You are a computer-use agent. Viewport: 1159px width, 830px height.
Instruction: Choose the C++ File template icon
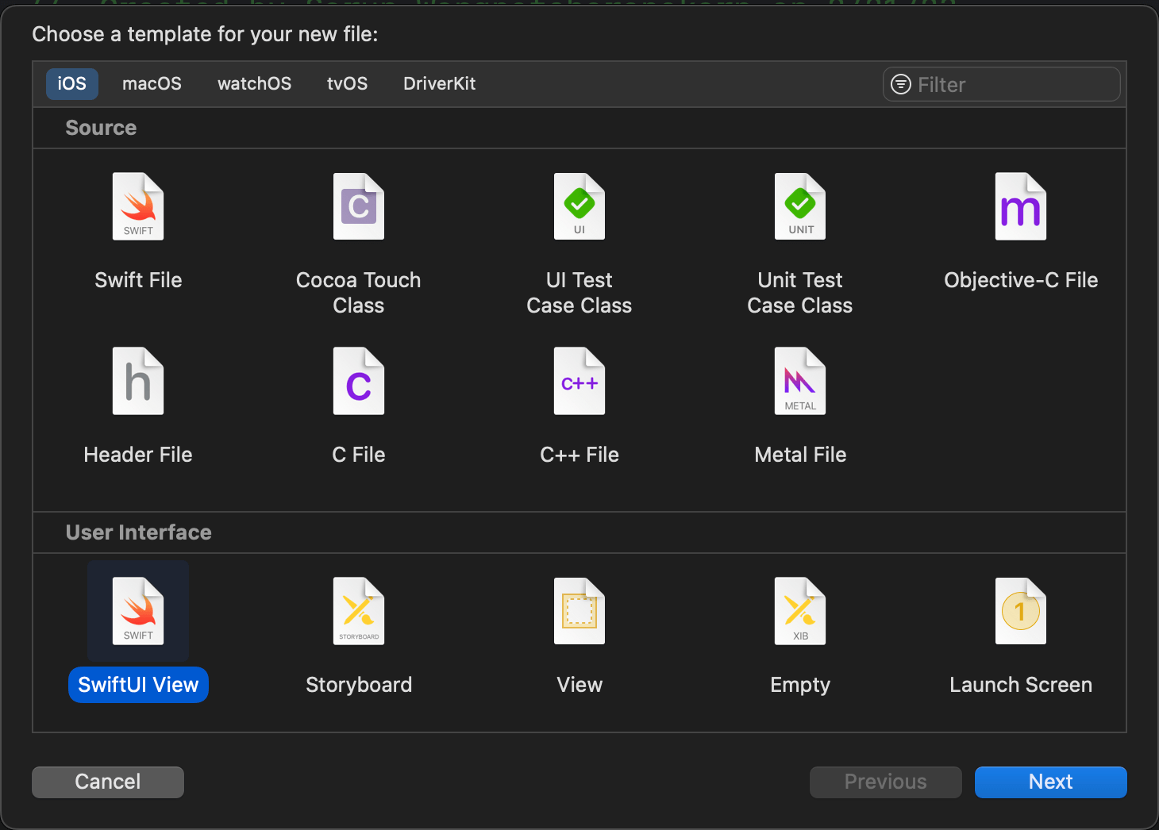[579, 381]
